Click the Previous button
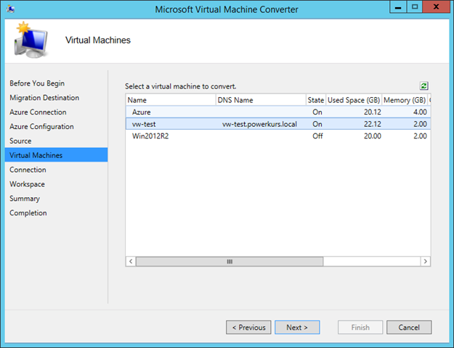This screenshot has height=348, width=454. pos(248,327)
